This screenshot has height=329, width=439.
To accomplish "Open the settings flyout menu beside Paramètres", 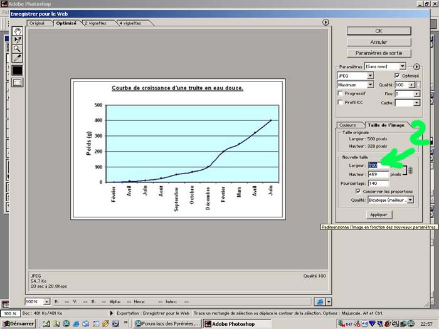I will (416, 66).
